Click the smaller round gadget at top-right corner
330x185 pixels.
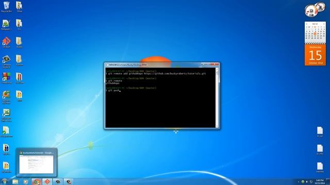(x=321, y=7)
